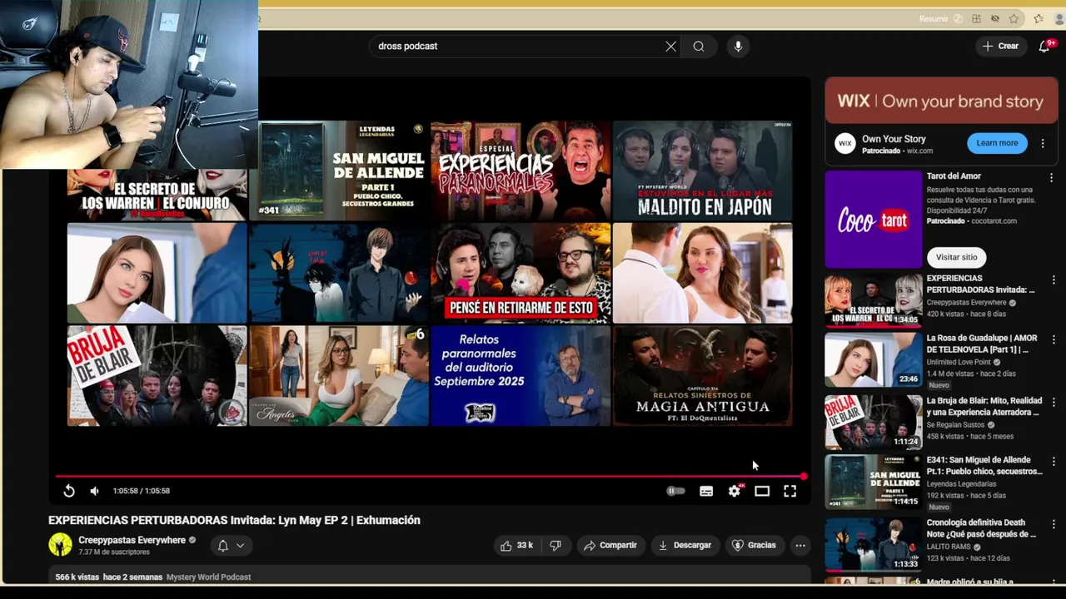1066x599 pixels.
Task: Mute the video volume speaker icon
Action: click(94, 491)
